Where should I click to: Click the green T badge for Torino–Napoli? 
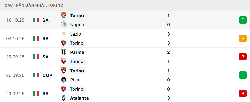pyautogui.click(x=243, y=20)
